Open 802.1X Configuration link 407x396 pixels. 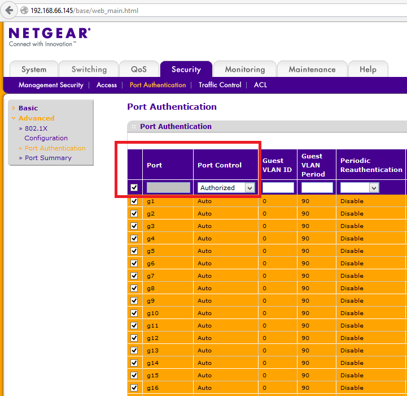(45, 134)
